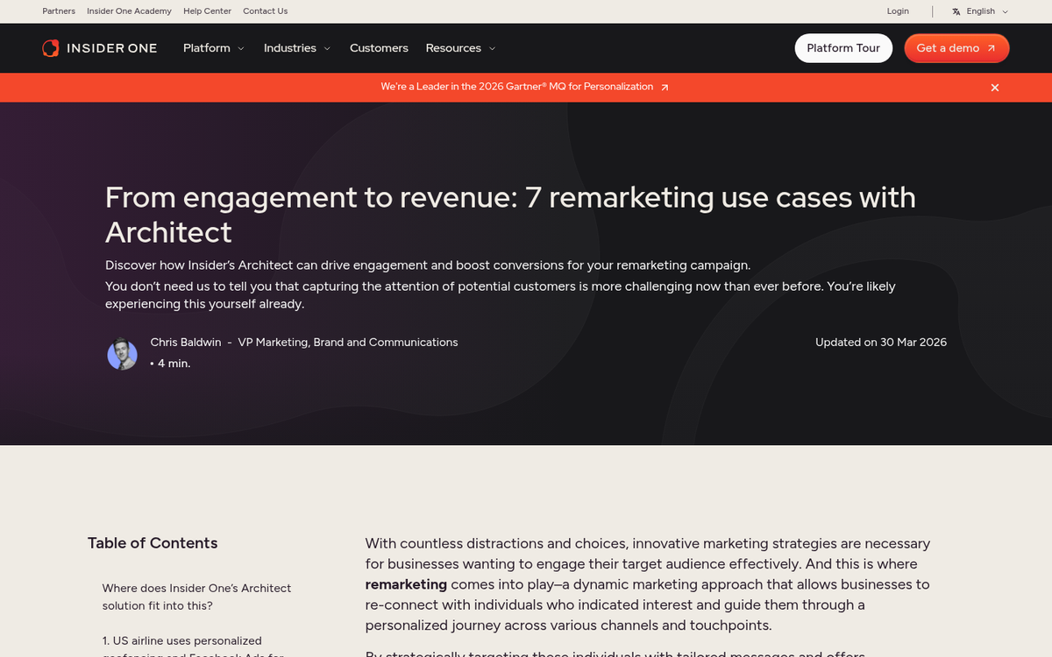1052x657 pixels.
Task: Expand the Resources dropdown
Action: point(460,48)
